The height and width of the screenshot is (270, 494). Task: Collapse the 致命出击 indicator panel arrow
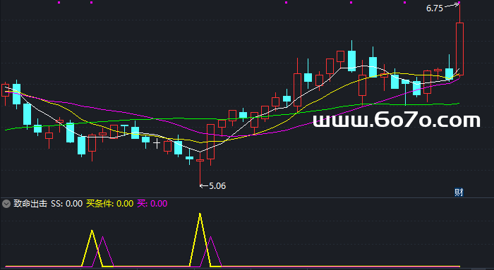point(6,204)
